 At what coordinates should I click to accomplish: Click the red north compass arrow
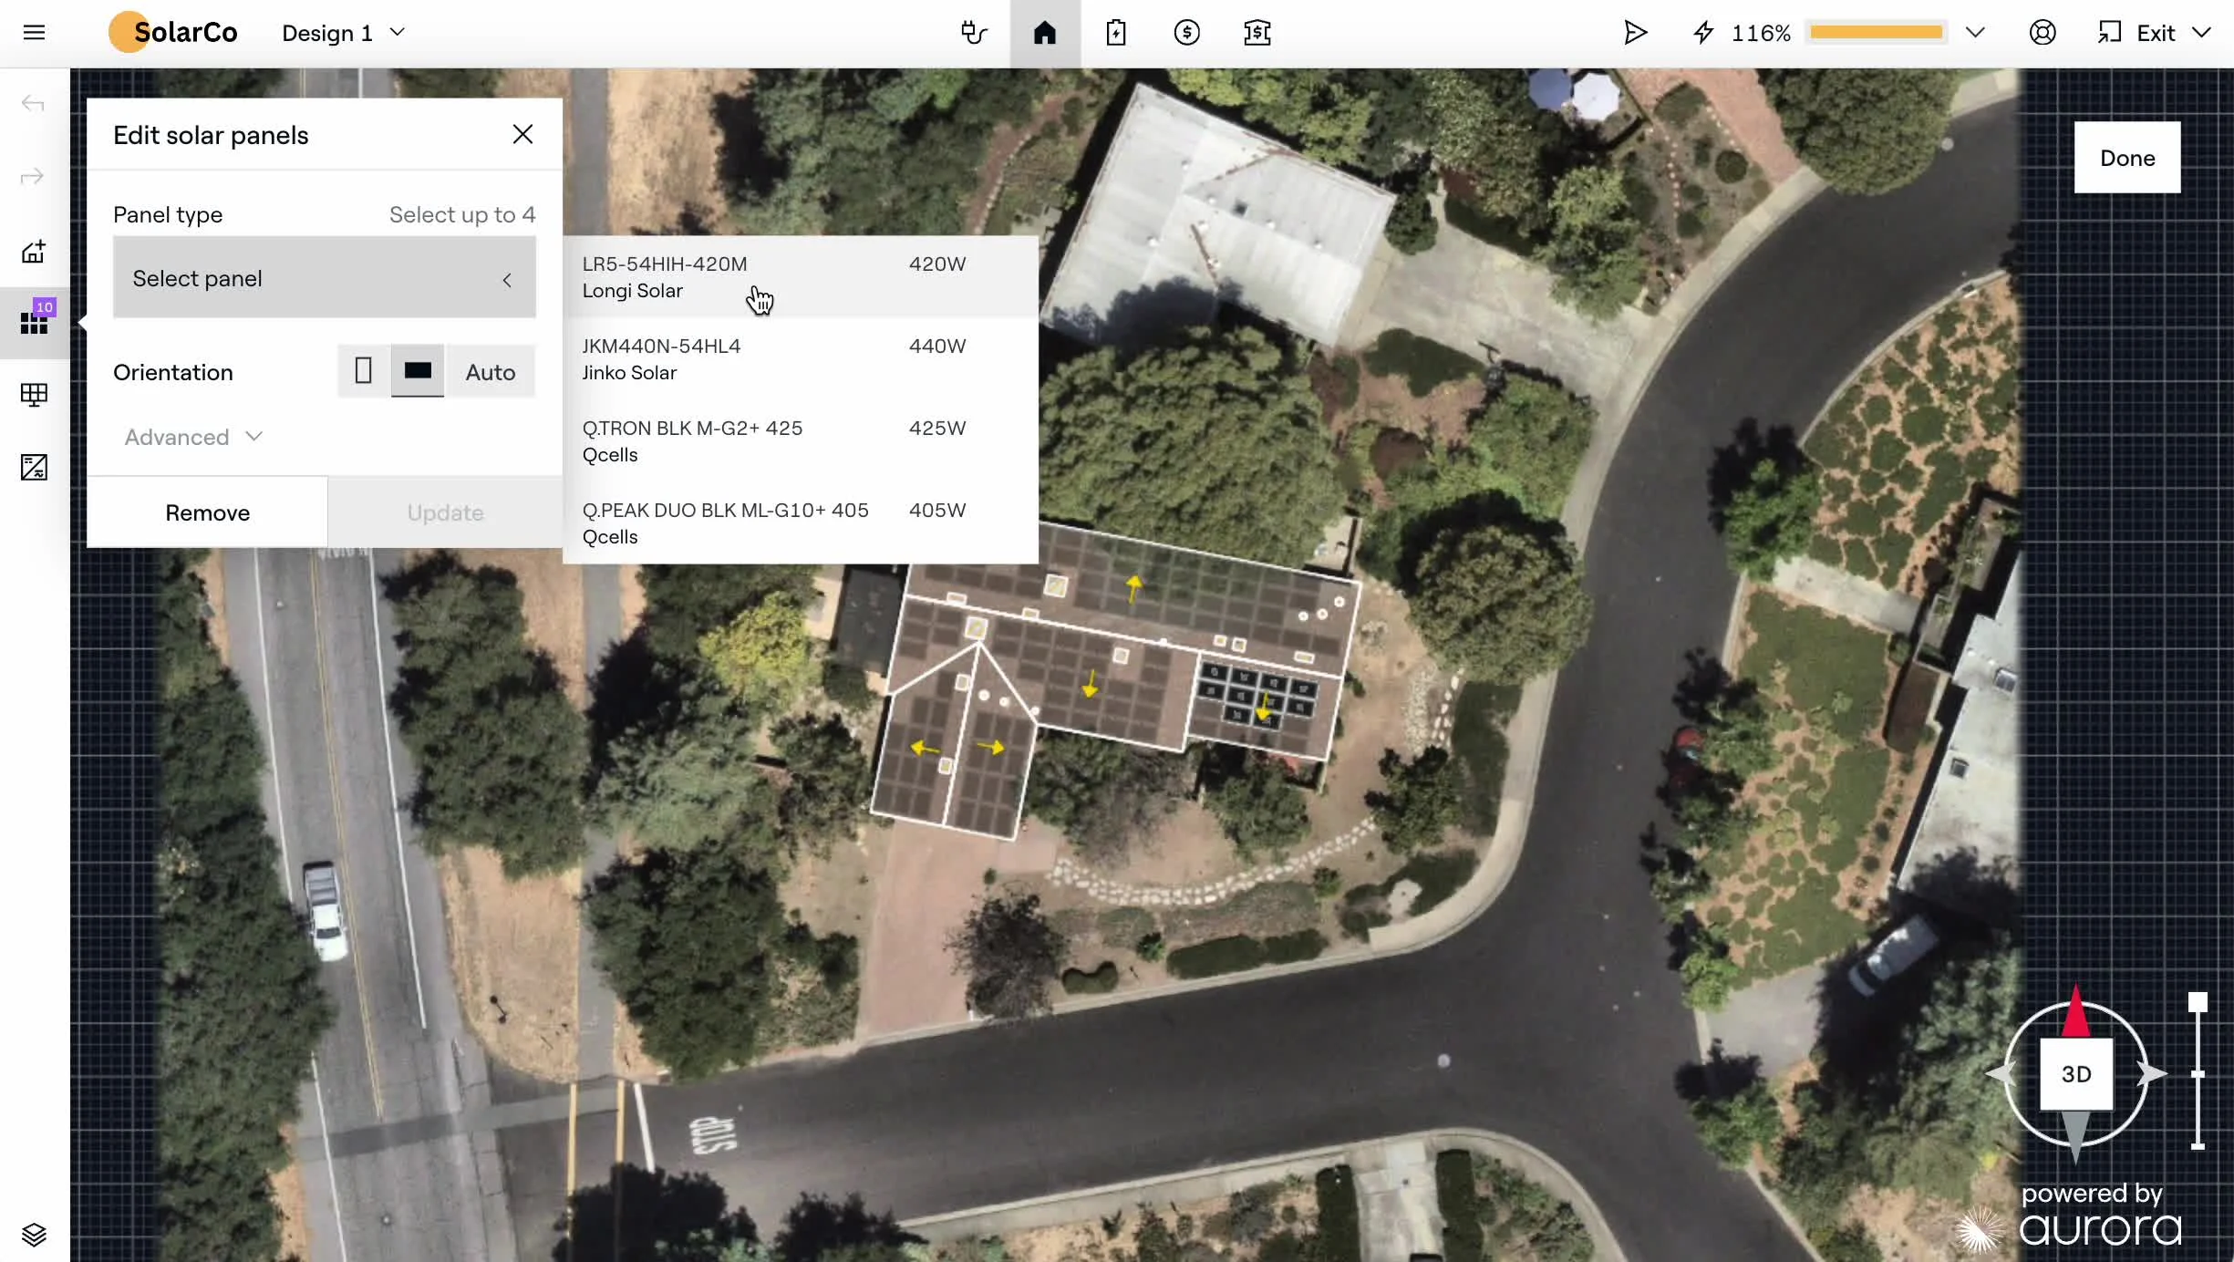(x=2076, y=1012)
